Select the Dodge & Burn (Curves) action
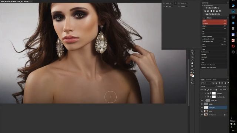The width and height of the screenshot is (237, 133). pos(214,65)
